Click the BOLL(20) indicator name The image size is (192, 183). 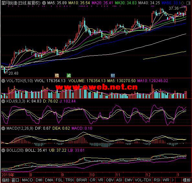click(15, 150)
